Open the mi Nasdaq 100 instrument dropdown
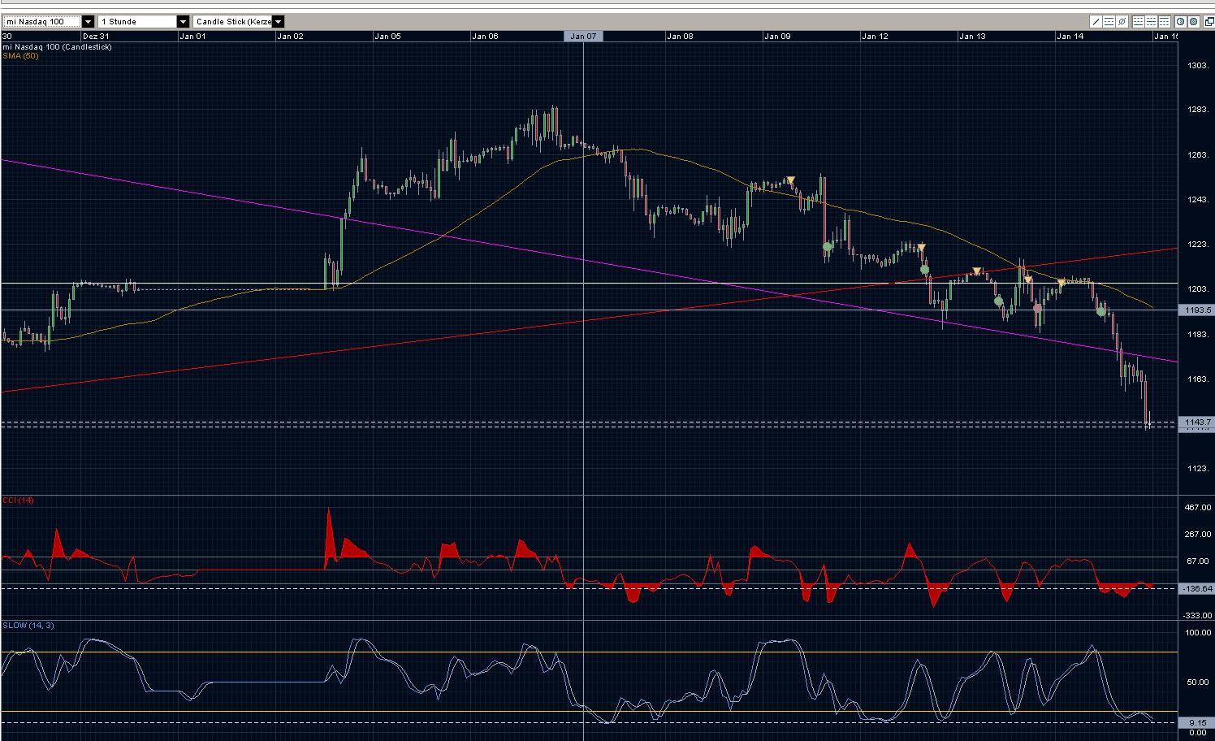 tap(88, 22)
